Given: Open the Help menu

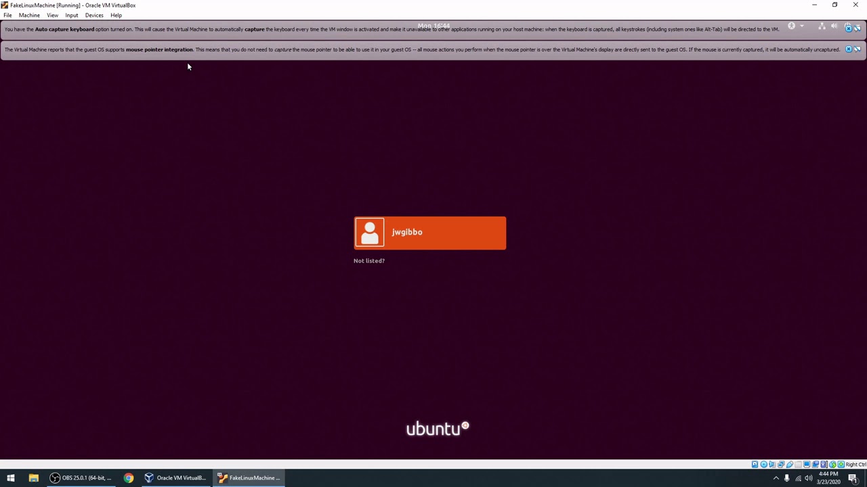Looking at the screenshot, I should coord(116,15).
